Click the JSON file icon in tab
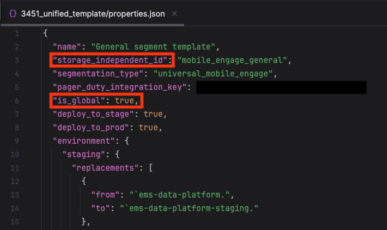Image resolution: width=387 pixels, height=230 pixels. pyautogui.click(x=13, y=13)
